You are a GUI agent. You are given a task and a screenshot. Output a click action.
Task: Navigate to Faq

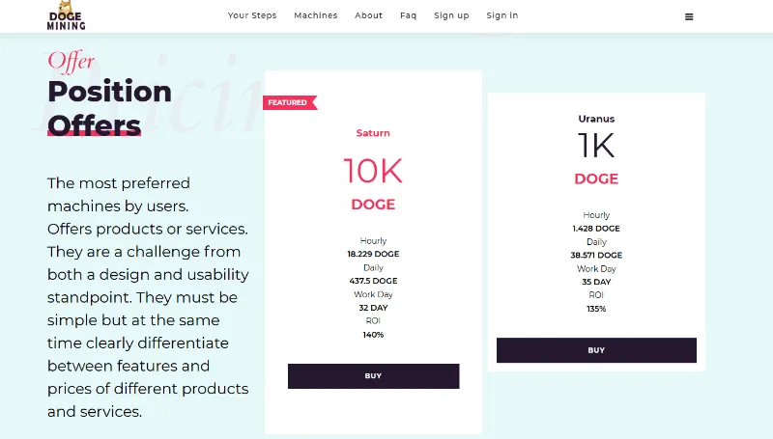click(x=409, y=15)
